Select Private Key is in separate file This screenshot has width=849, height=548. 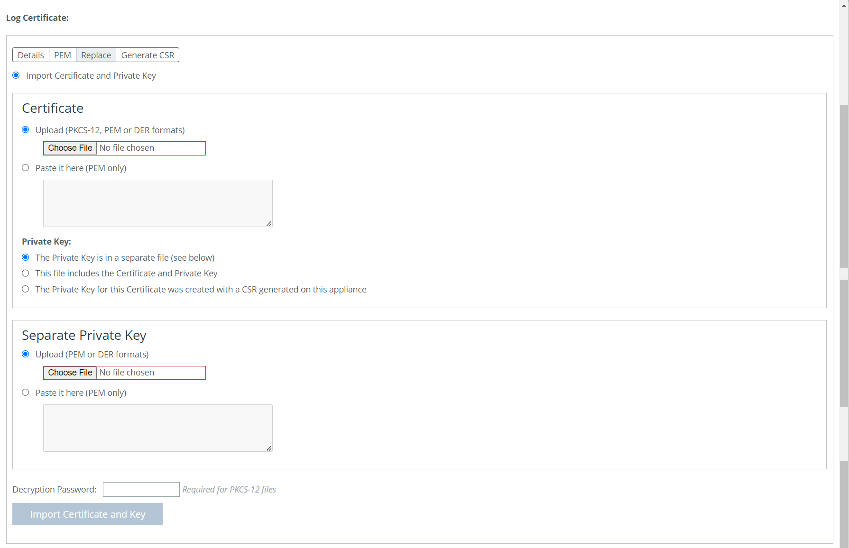pos(26,257)
